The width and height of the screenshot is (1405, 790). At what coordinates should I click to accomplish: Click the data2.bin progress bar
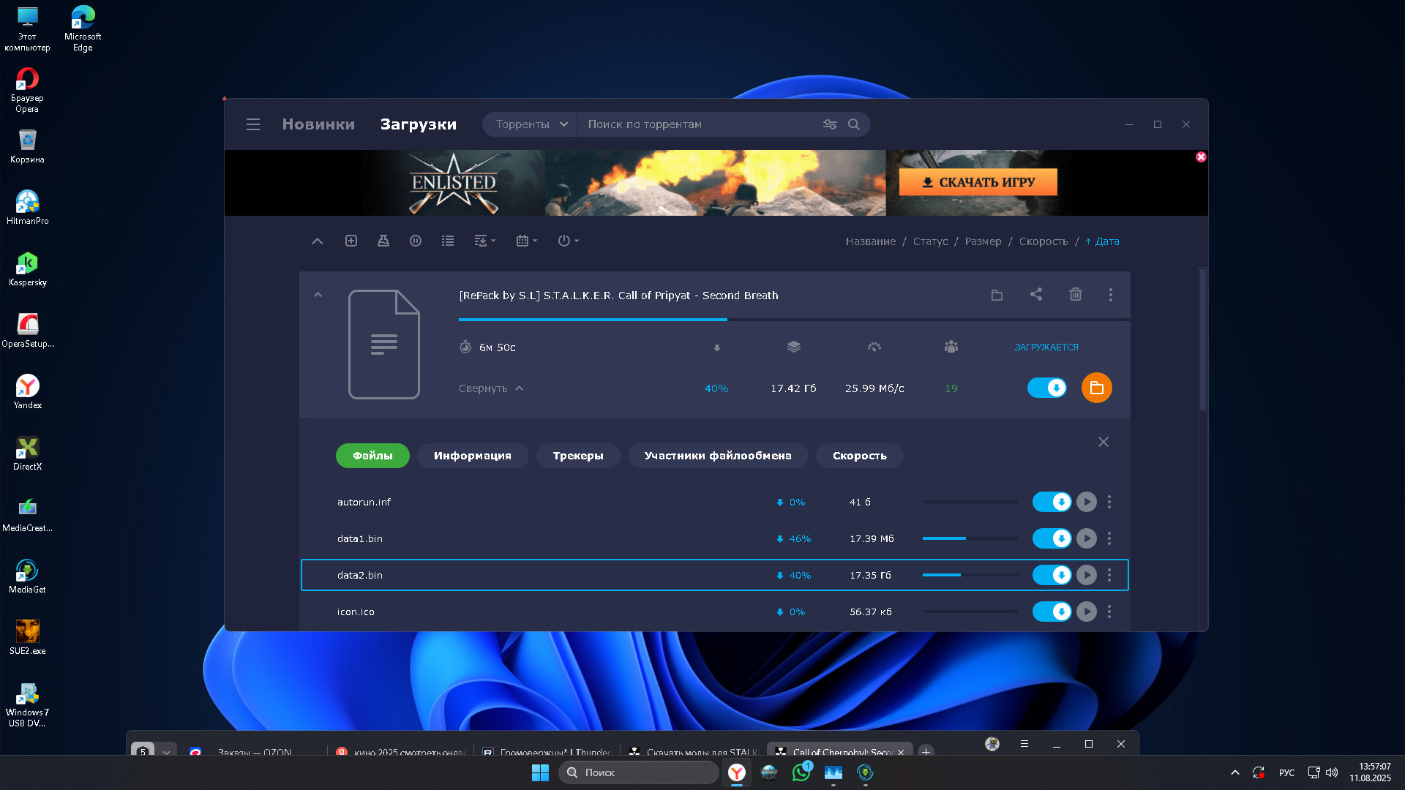tap(970, 575)
